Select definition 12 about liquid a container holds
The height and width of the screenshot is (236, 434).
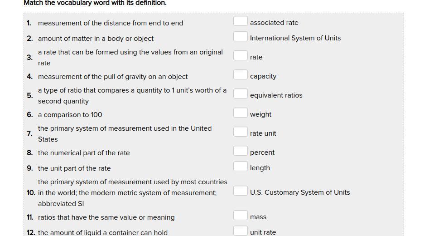coord(103,232)
